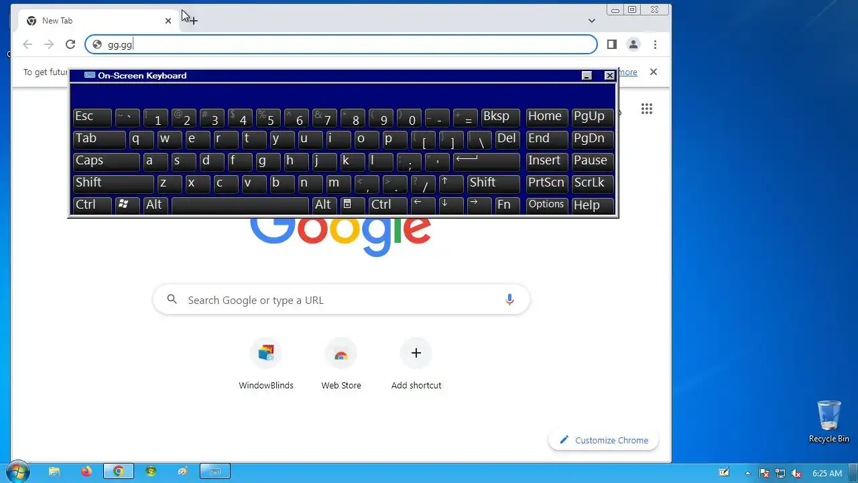
Task: Open Recycle Bin on desktop
Action: coord(829,421)
